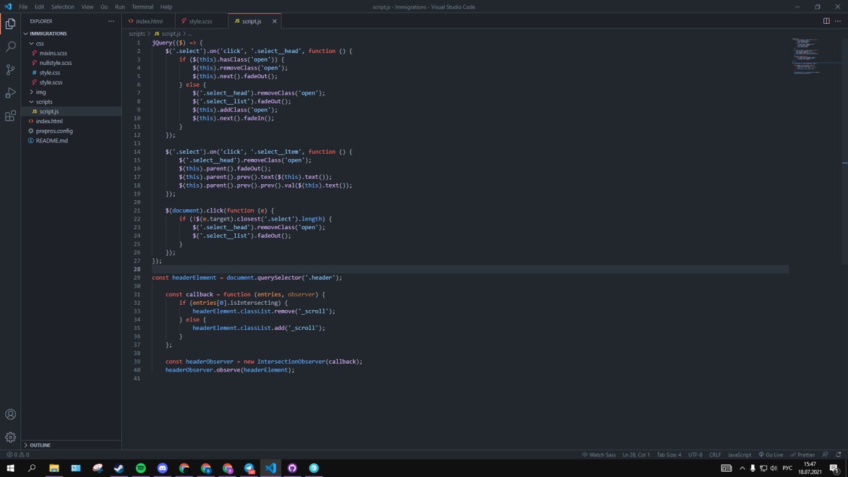Open the Search view in activity bar
848x477 pixels.
click(11, 46)
